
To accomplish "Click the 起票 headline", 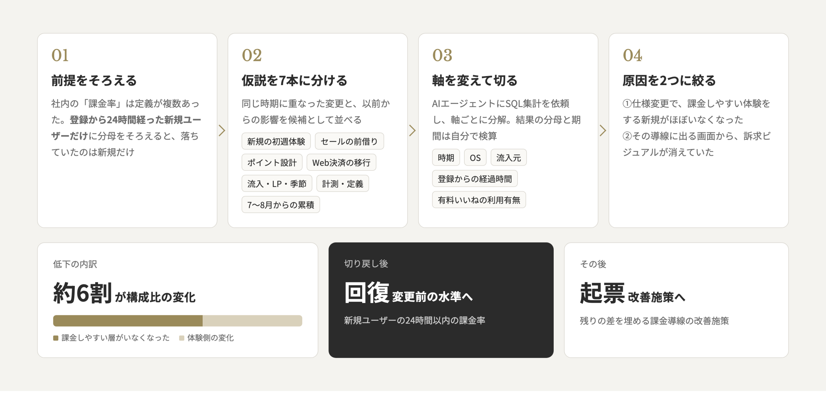I will coord(602,293).
